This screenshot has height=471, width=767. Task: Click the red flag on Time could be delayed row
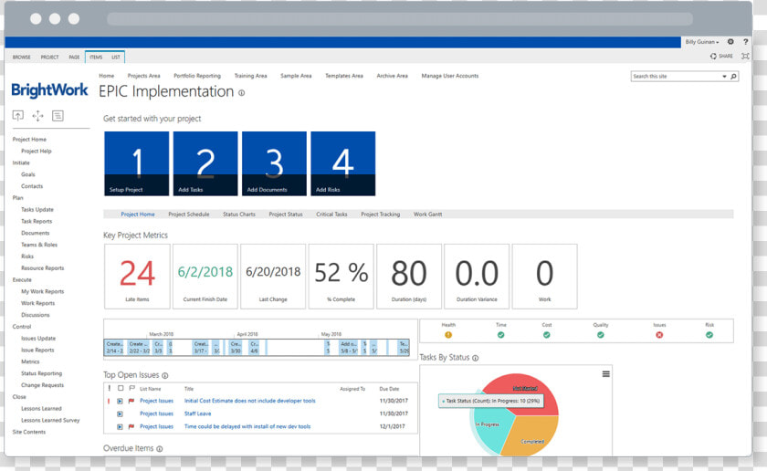tap(131, 426)
